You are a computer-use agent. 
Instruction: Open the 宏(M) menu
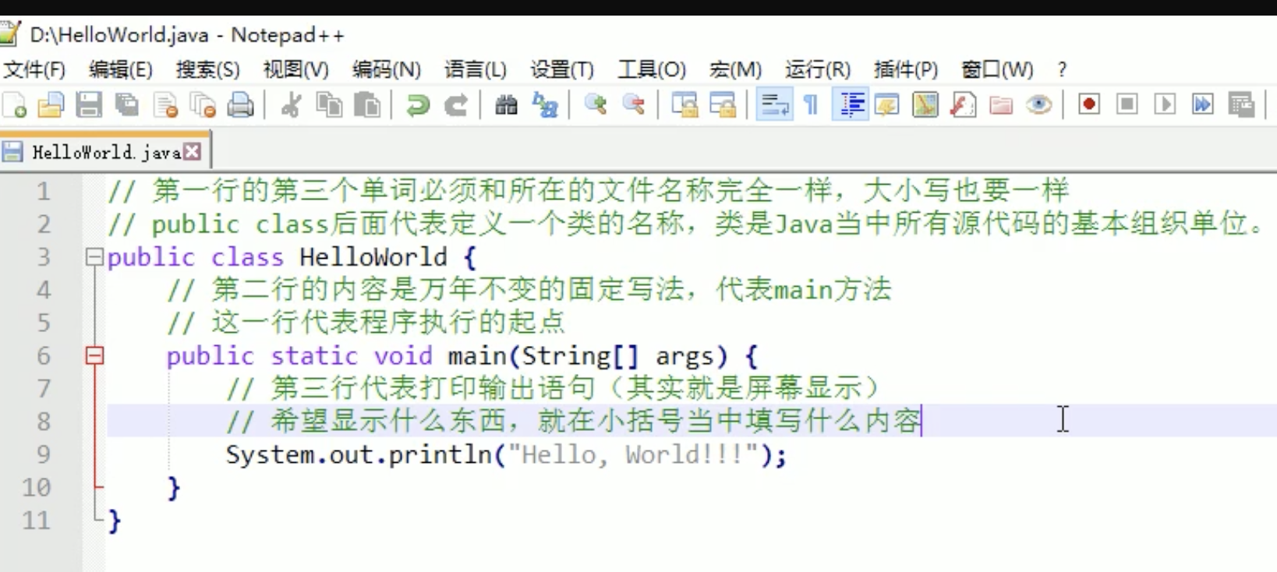735,69
